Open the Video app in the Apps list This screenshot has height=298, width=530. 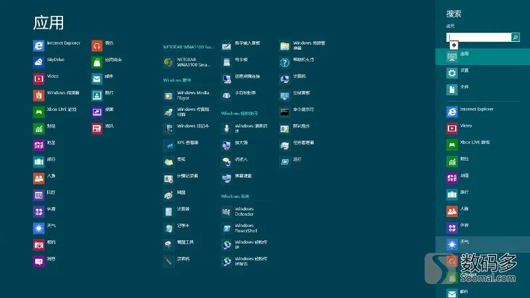click(x=46, y=79)
